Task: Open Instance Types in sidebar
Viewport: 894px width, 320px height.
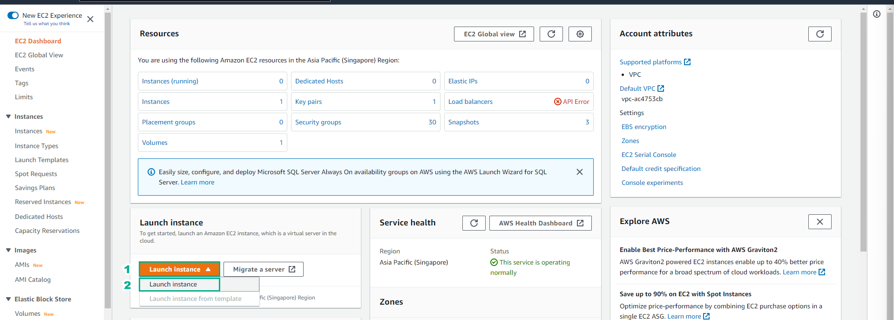Action: tap(36, 146)
